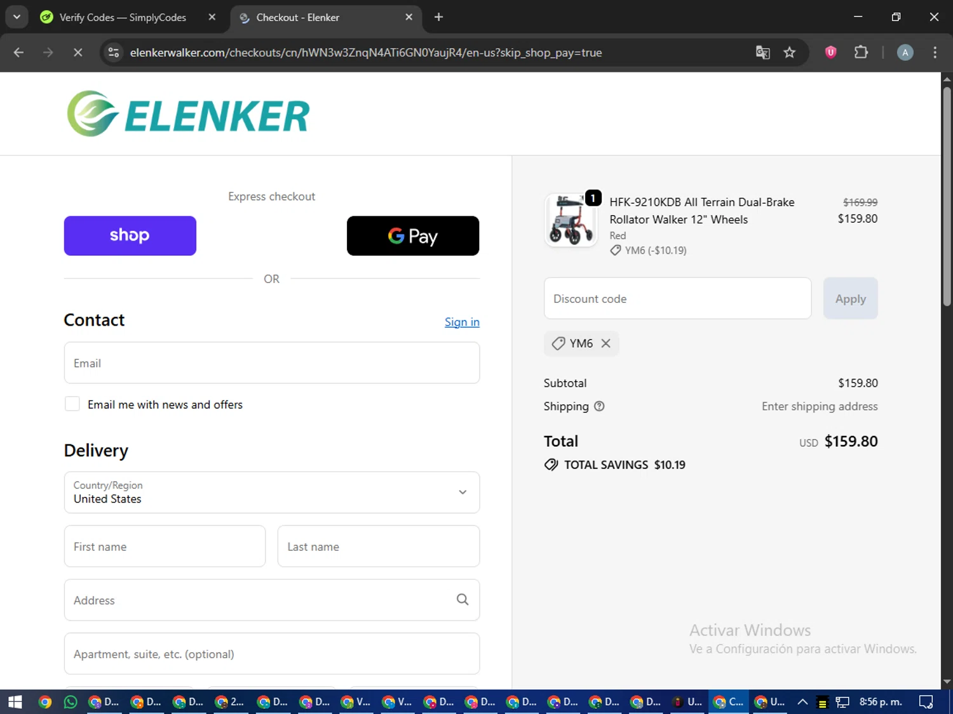Viewport: 953px width, 714px height.
Task: Focus the Email input field
Action: (x=272, y=363)
